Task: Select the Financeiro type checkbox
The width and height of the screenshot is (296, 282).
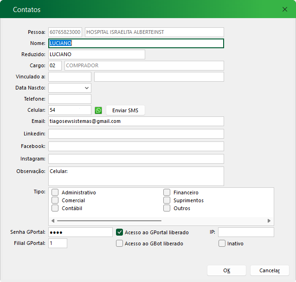Action: pyautogui.click(x=167, y=192)
